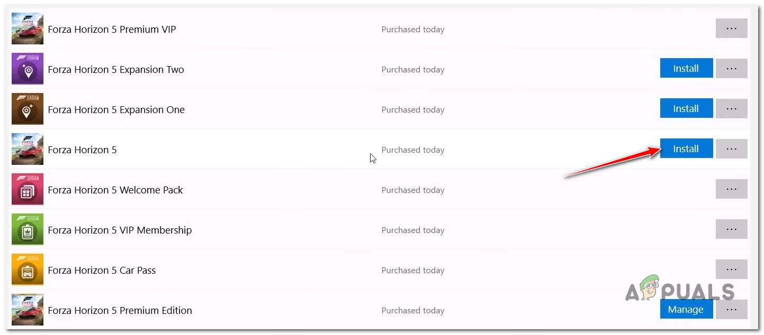This screenshot has height=335, width=764.
Task: Click the brown Expansion One icon
Action: point(28,109)
